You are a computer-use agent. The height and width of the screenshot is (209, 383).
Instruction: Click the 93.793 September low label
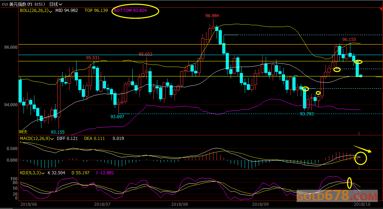point(306,114)
